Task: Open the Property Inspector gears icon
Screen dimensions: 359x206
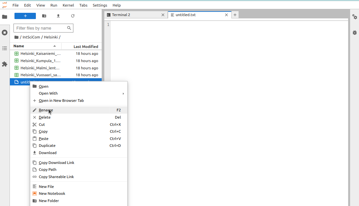Action: (355, 17)
